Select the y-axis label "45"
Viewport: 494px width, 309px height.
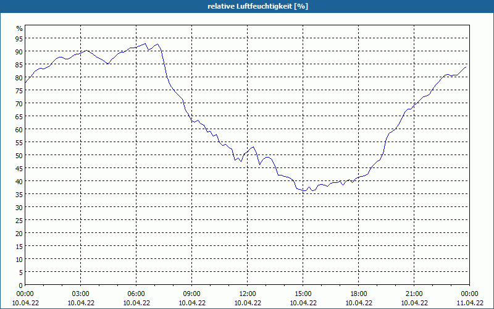pyautogui.click(x=20, y=168)
